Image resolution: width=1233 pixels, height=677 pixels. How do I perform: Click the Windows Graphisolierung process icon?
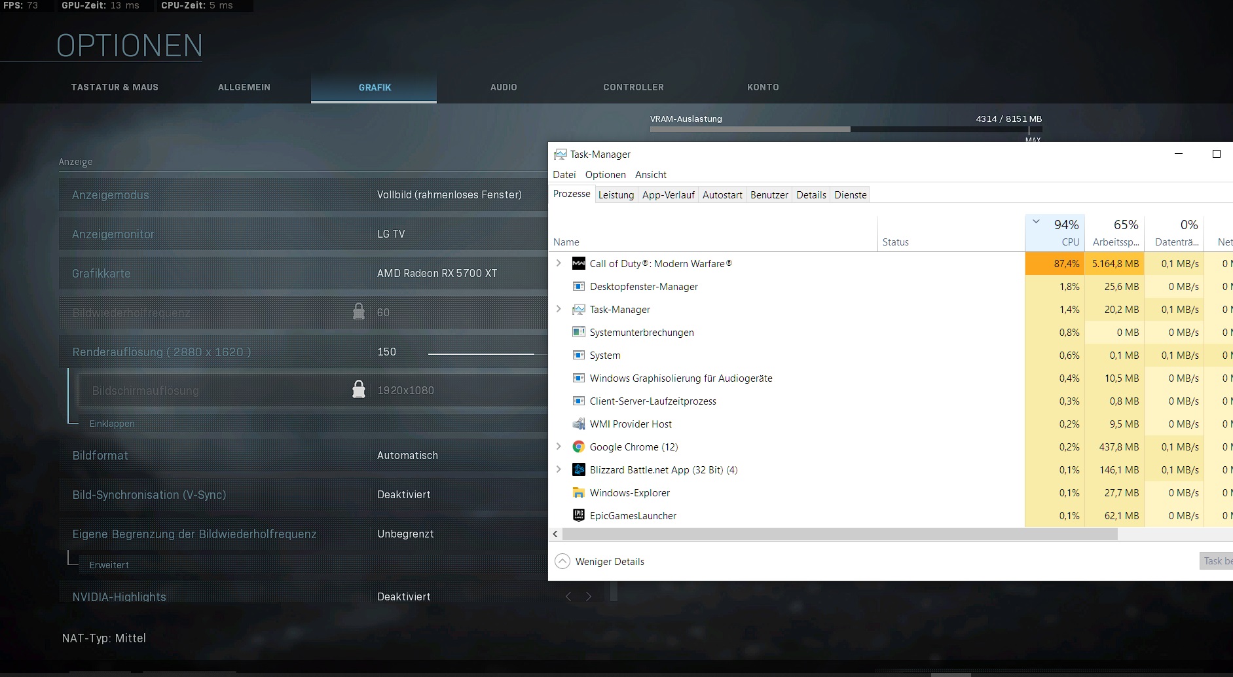579,378
